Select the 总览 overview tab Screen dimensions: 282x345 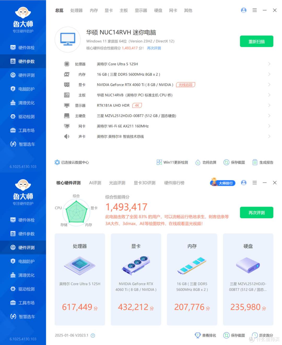point(59,10)
